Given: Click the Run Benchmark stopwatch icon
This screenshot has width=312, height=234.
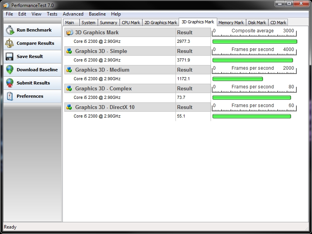Looking at the screenshot, I should (x=10, y=30).
